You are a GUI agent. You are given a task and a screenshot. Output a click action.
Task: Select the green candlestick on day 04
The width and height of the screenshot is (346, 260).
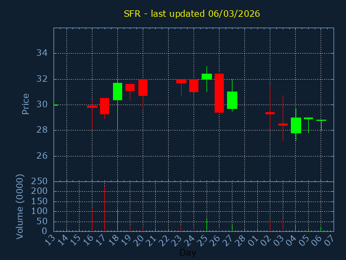[x=296, y=125]
